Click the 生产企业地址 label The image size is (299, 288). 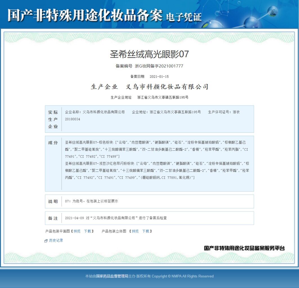click(121, 97)
